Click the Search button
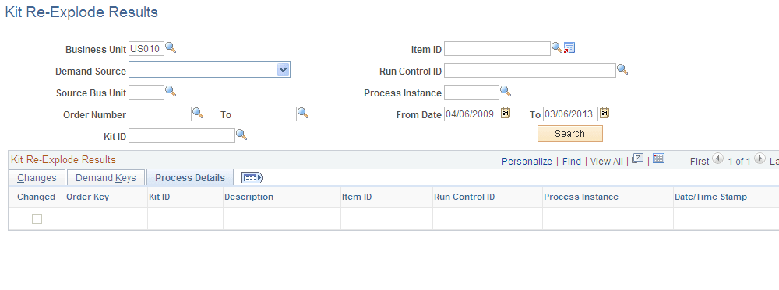The image size is (779, 290). pyautogui.click(x=570, y=134)
